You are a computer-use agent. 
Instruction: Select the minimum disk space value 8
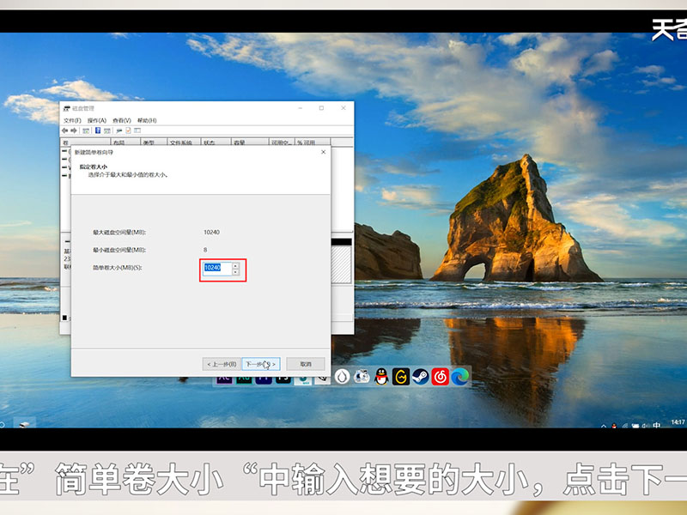pyautogui.click(x=205, y=250)
